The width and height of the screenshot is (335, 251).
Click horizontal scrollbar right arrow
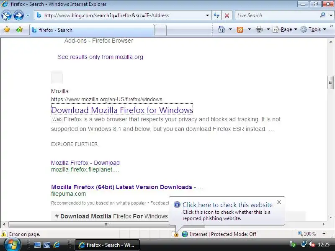(323, 224)
